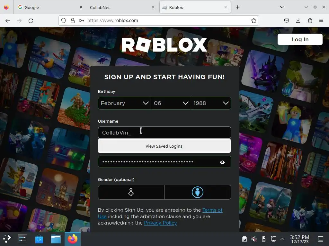Viewport: 329px width, 246px height.
Task: Switch to the CollabNet tab
Action: pyautogui.click(x=122, y=7)
